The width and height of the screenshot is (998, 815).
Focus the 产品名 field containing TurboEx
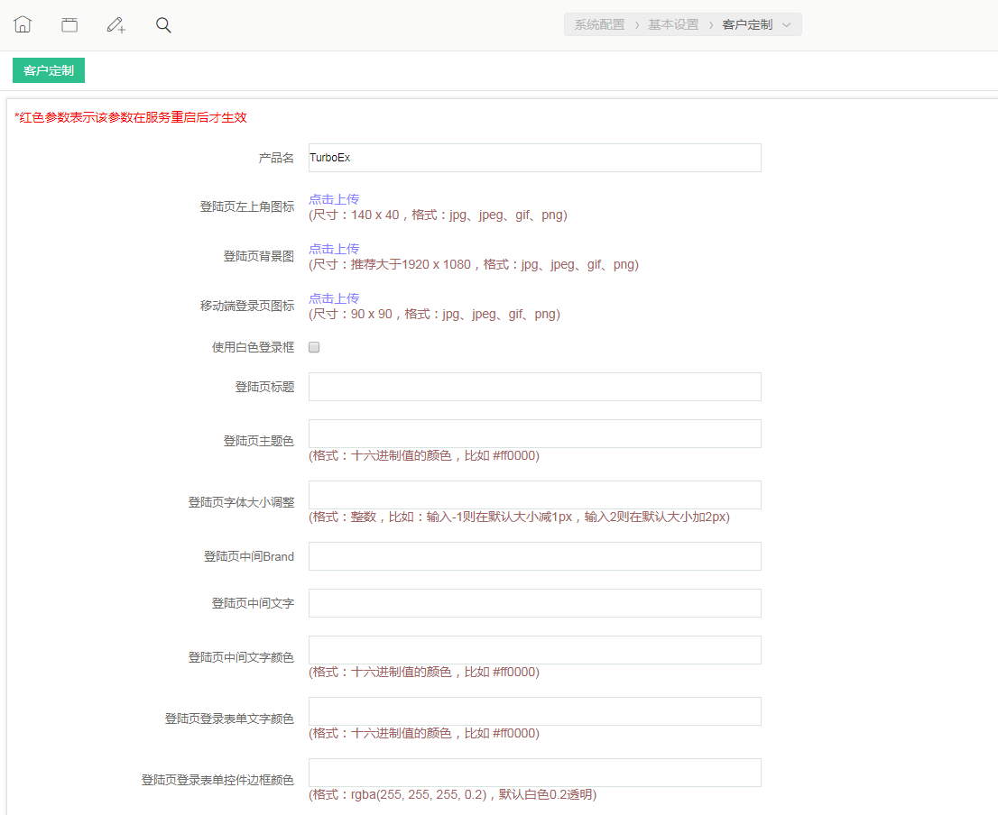click(534, 158)
